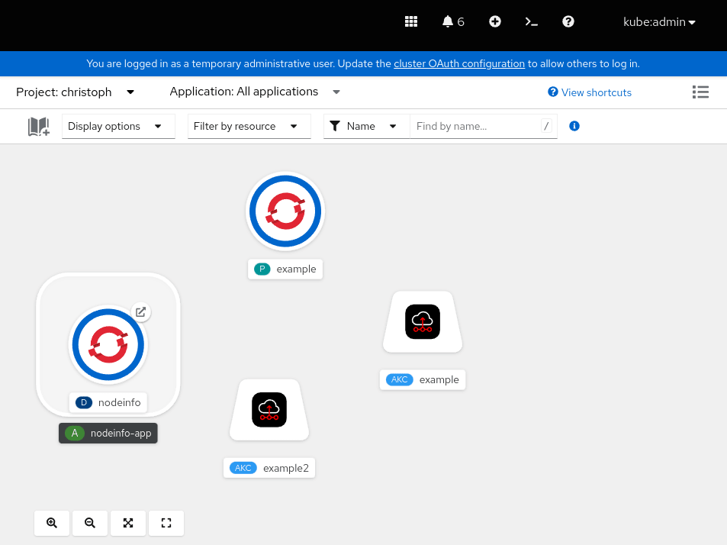The height and width of the screenshot is (545, 727).
Task: Focus the Find by name input field
Action: [x=483, y=126]
